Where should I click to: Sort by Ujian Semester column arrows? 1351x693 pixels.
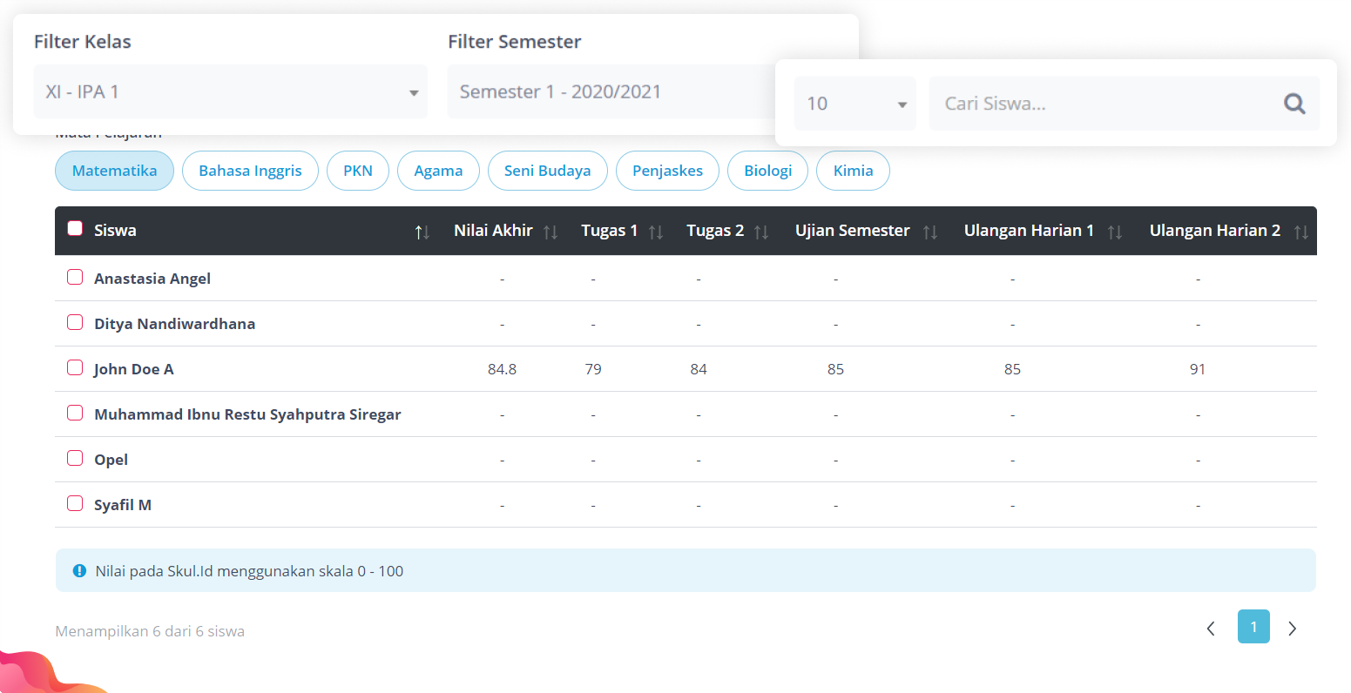930,232
